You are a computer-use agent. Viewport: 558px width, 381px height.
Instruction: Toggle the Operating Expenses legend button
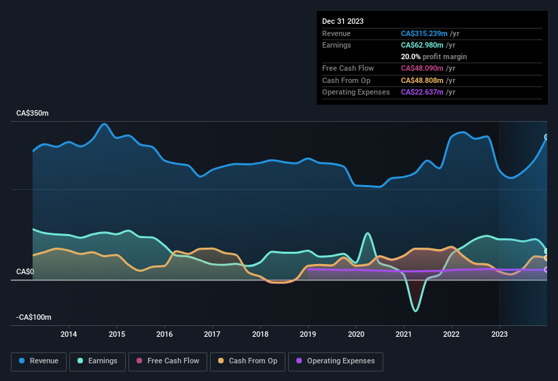click(336, 361)
